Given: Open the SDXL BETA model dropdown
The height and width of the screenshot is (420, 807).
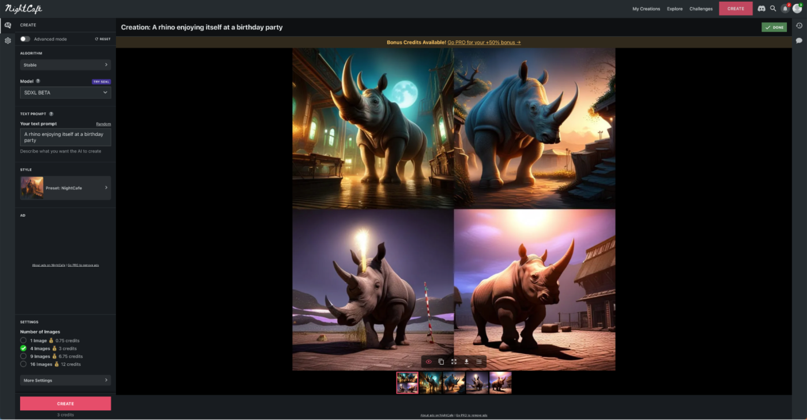Looking at the screenshot, I should point(66,92).
